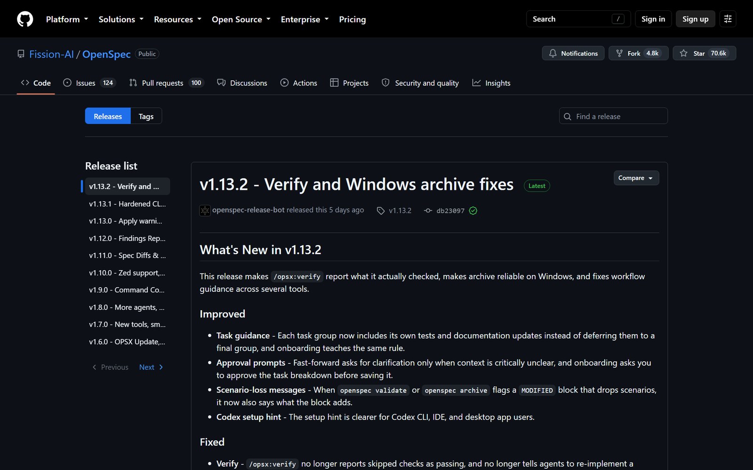753x470 pixels.
Task: Click the Sign in button
Action: [653, 19]
